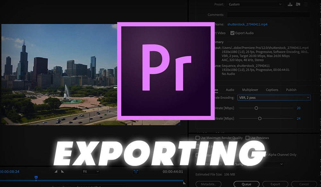This screenshot has width=321, height=187.
Task: Switch to the Captions tab
Action: coord(272,90)
